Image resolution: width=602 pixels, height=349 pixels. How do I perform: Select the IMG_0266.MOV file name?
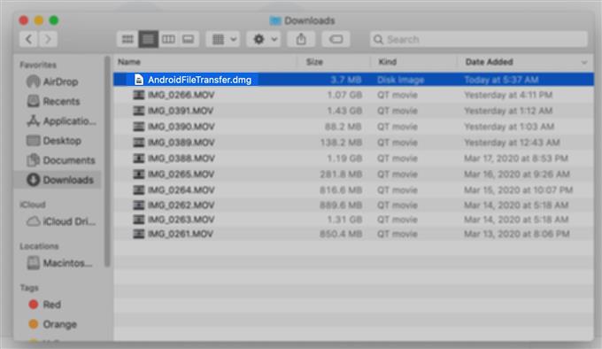[181, 95]
